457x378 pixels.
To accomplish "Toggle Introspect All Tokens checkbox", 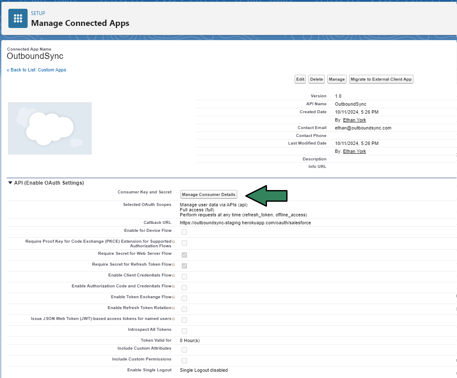I will [x=184, y=331].
